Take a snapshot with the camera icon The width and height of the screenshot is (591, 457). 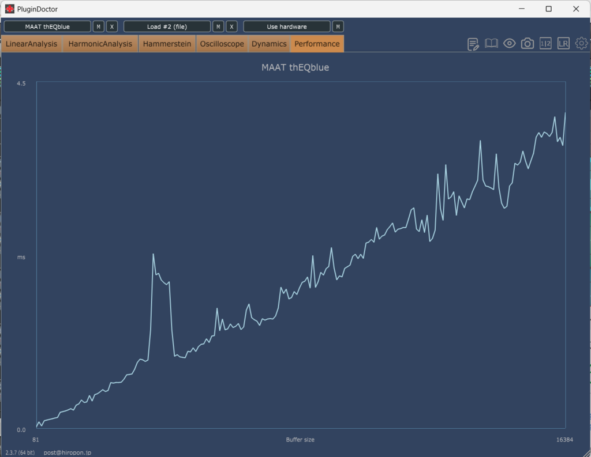click(528, 44)
